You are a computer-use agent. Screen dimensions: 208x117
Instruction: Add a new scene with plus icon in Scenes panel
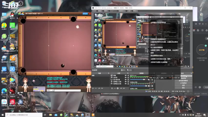tap(93, 88)
